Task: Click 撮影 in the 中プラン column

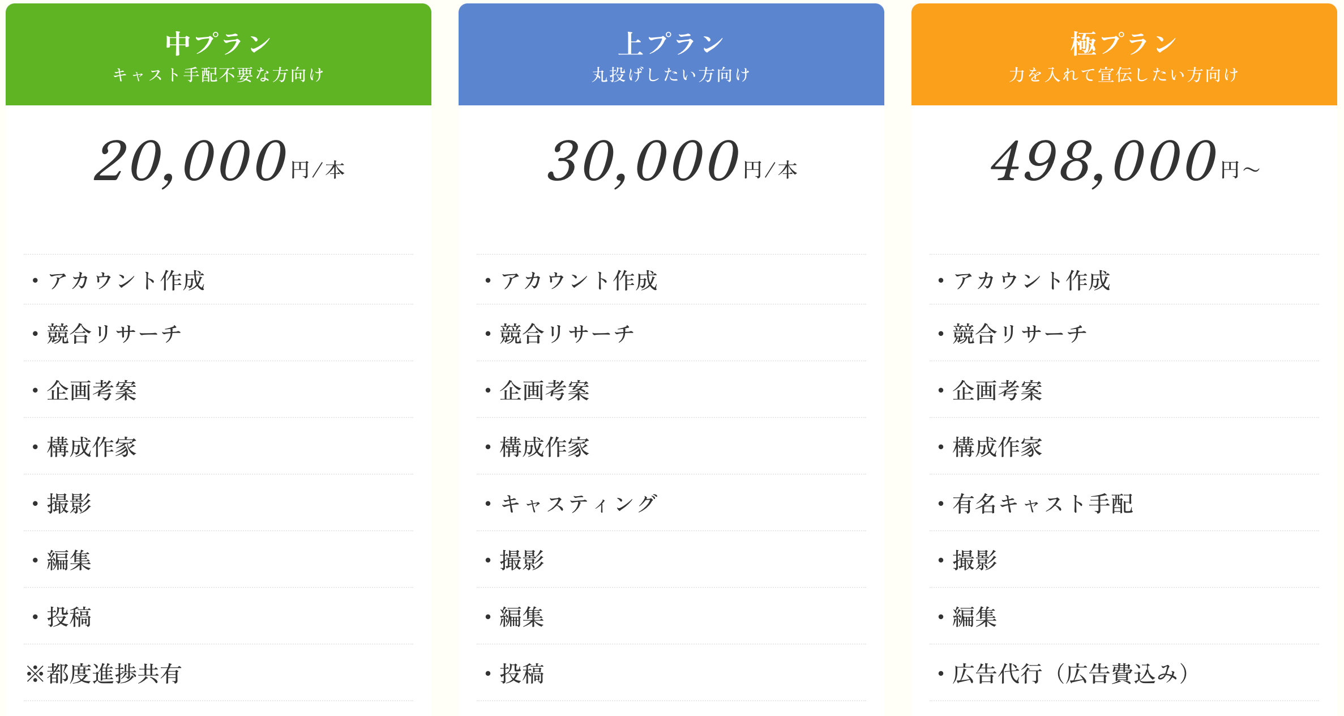Action: click(69, 504)
